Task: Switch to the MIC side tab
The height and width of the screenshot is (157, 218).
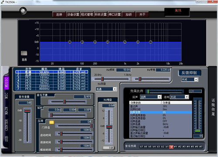Action: click(x=6, y=96)
